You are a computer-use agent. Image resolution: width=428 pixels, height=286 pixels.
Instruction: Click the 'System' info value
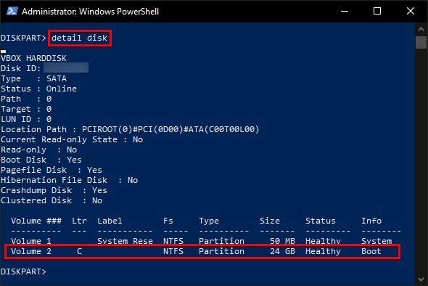(x=376, y=241)
